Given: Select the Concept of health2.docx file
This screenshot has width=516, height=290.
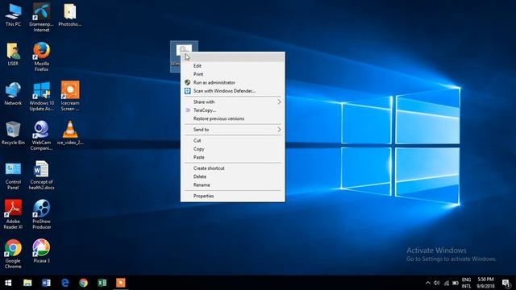Looking at the screenshot, I should 41,176.
